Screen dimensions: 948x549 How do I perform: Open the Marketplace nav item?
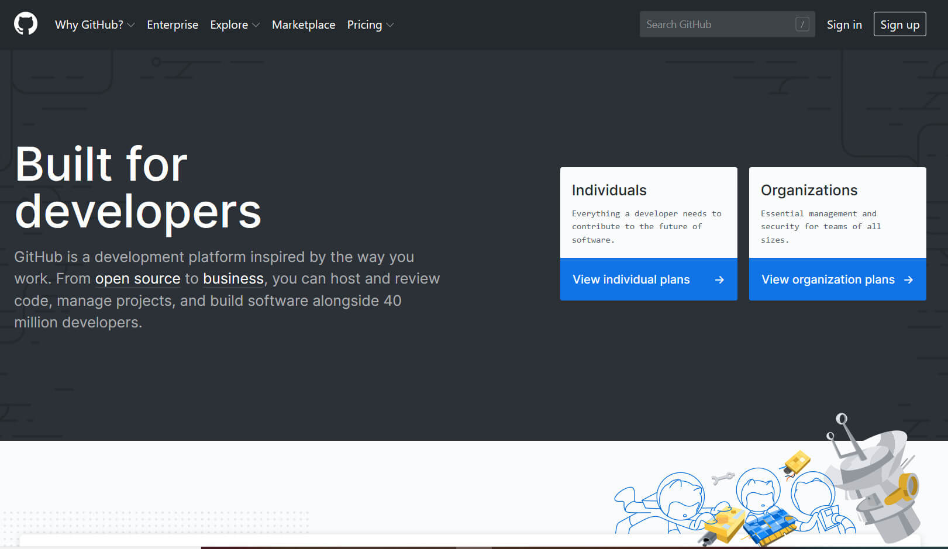(x=304, y=25)
